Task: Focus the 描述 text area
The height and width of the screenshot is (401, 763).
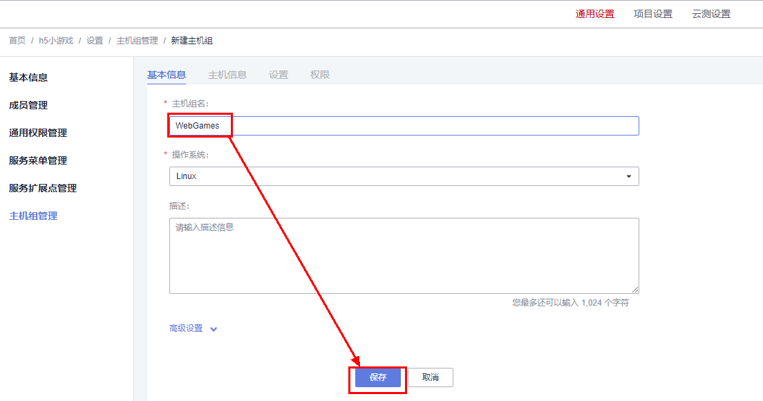Action: (404, 256)
